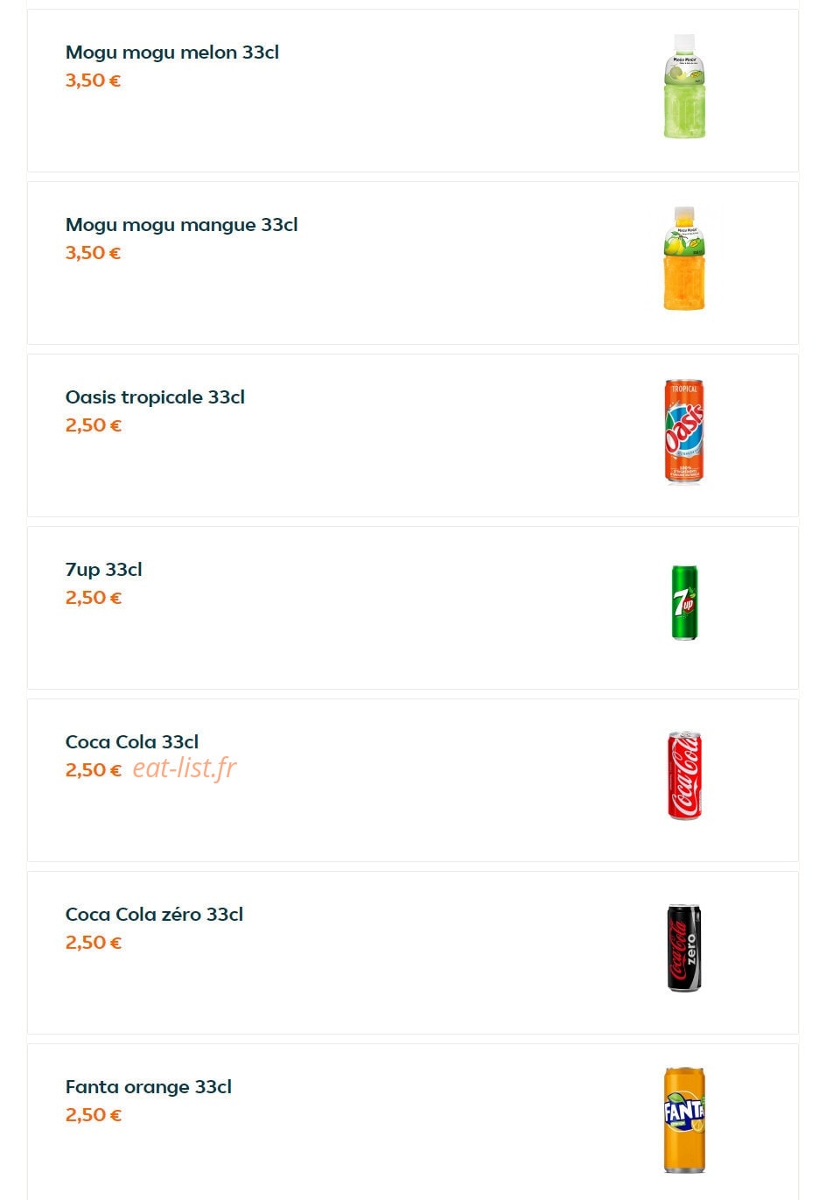Click the 3,50 € price under melon
Screen dimensions: 819x1200
pos(93,81)
